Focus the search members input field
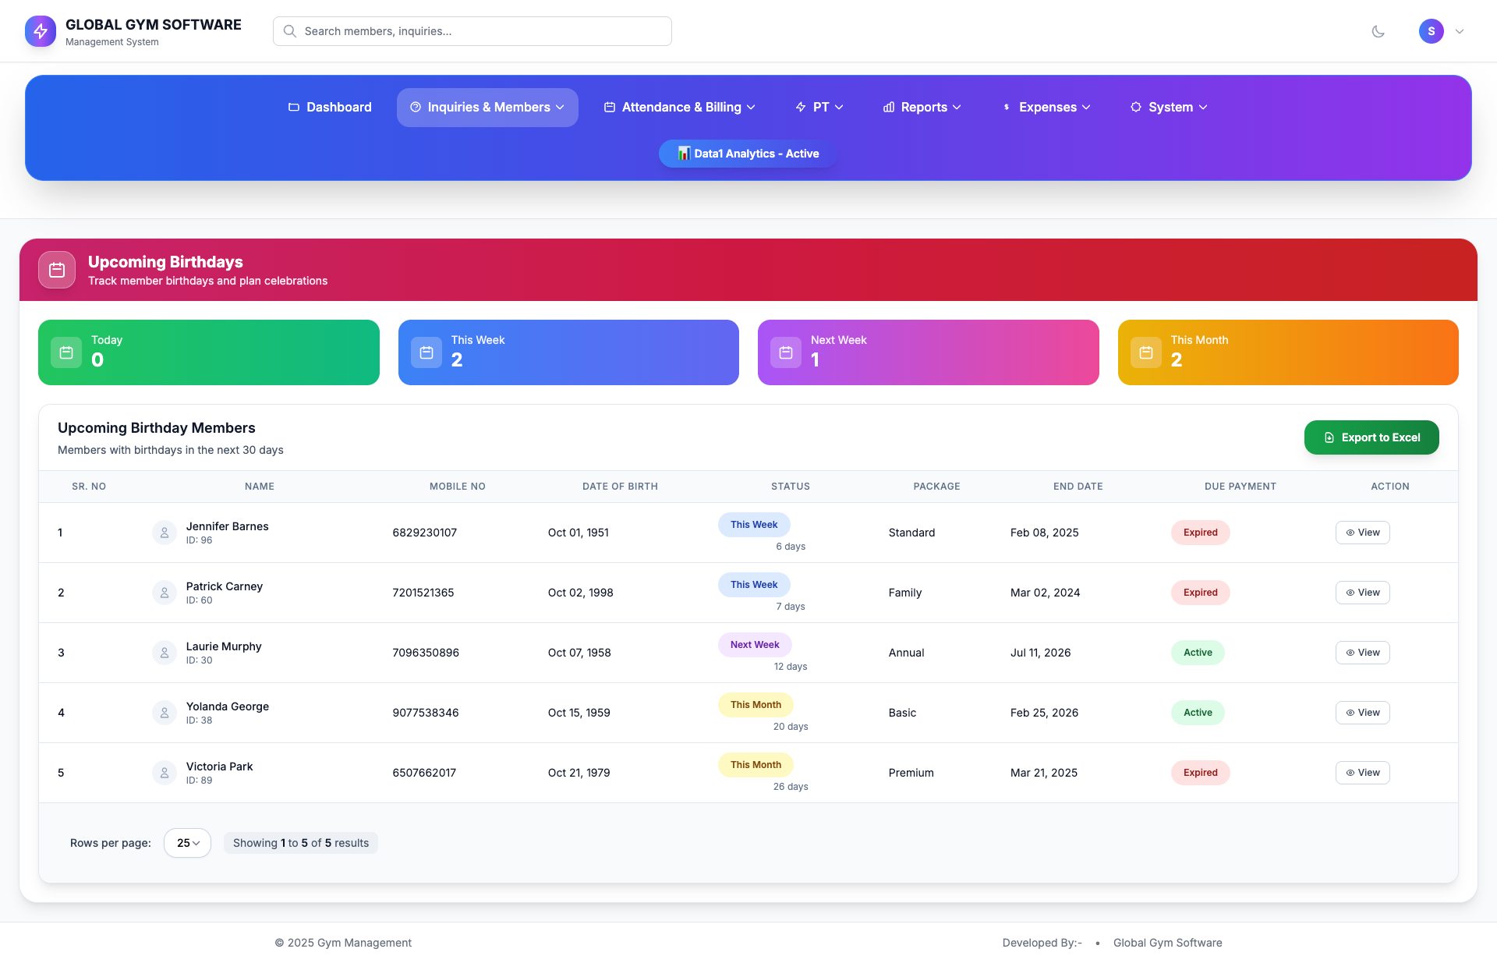This screenshot has height=963, width=1497. click(483, 31)
